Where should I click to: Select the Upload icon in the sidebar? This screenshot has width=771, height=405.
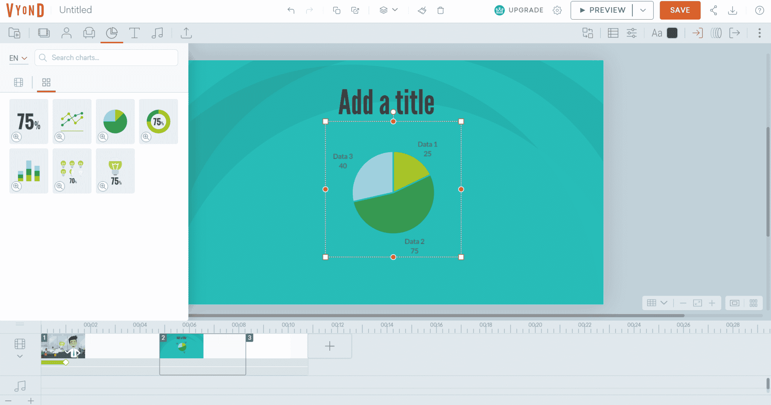click(187, 33)
